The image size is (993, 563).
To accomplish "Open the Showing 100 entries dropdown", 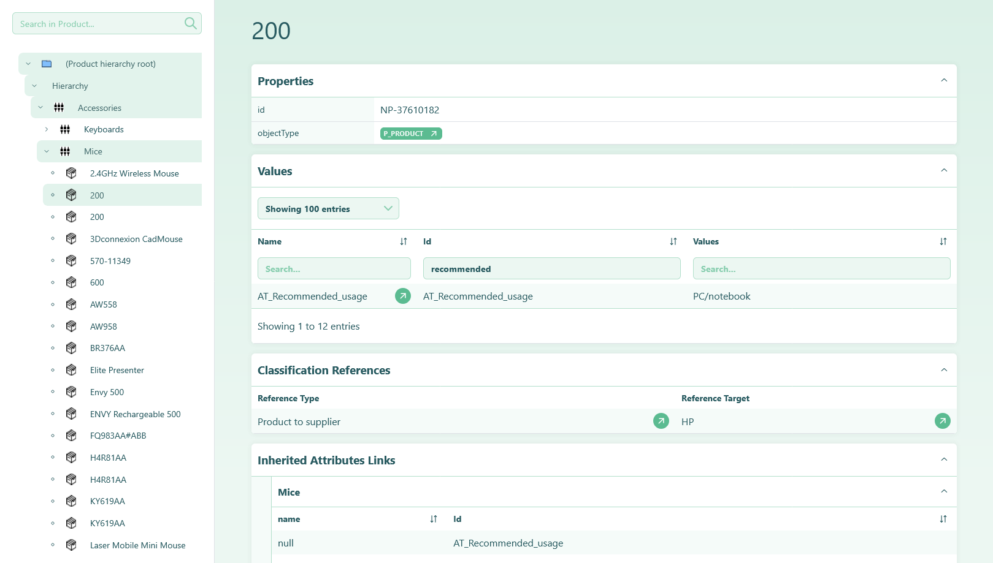I will pyautogui.click(x=328, y=208).
